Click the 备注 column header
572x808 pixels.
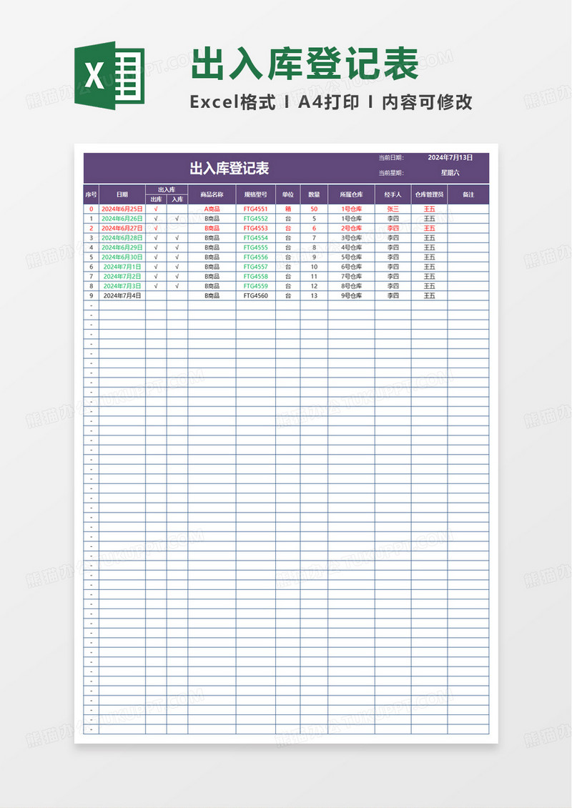click(468, 194)
